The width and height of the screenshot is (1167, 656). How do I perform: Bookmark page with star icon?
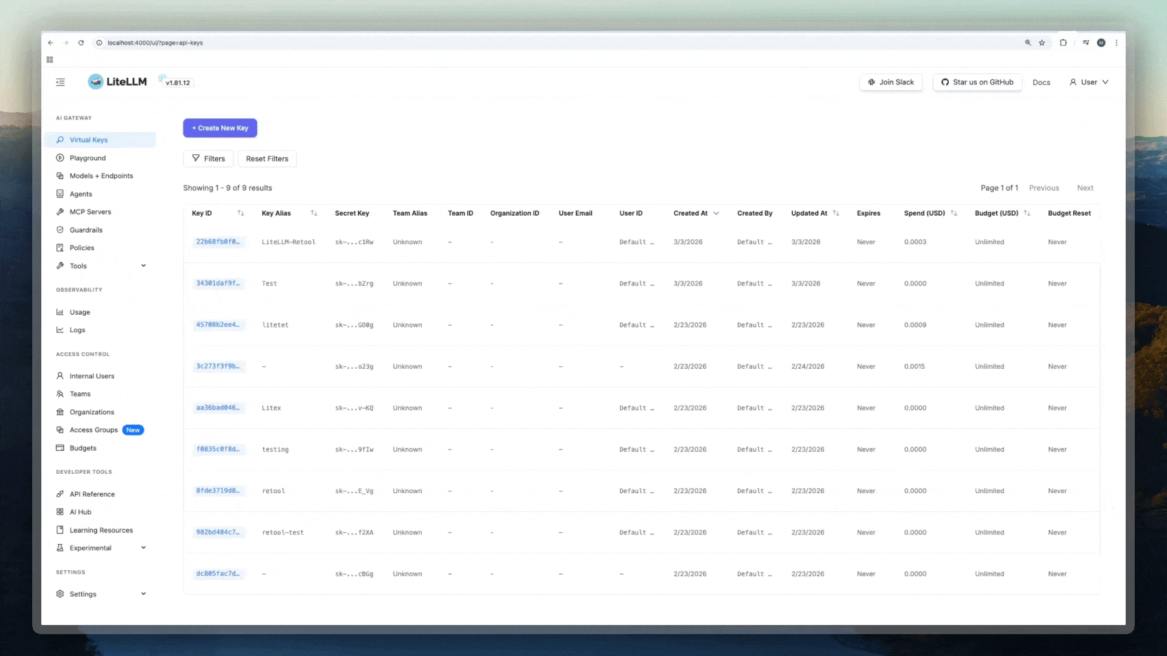click(x=1042, y=43)
